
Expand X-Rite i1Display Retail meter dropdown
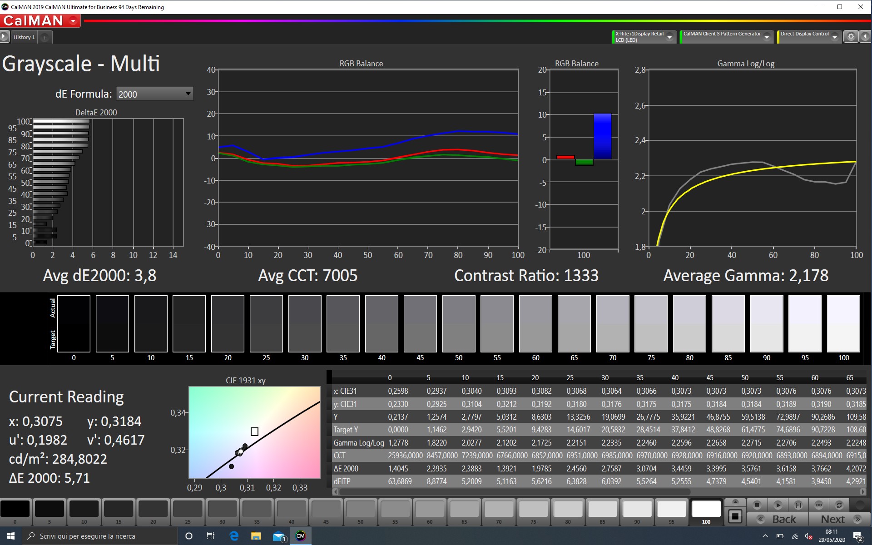point(669,37)
